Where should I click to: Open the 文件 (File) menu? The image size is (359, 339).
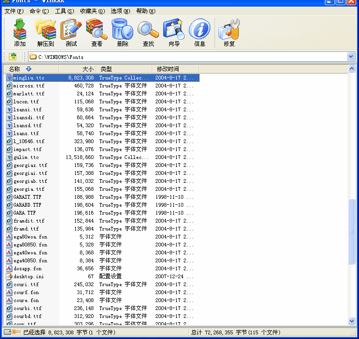(x=13, y=11)
